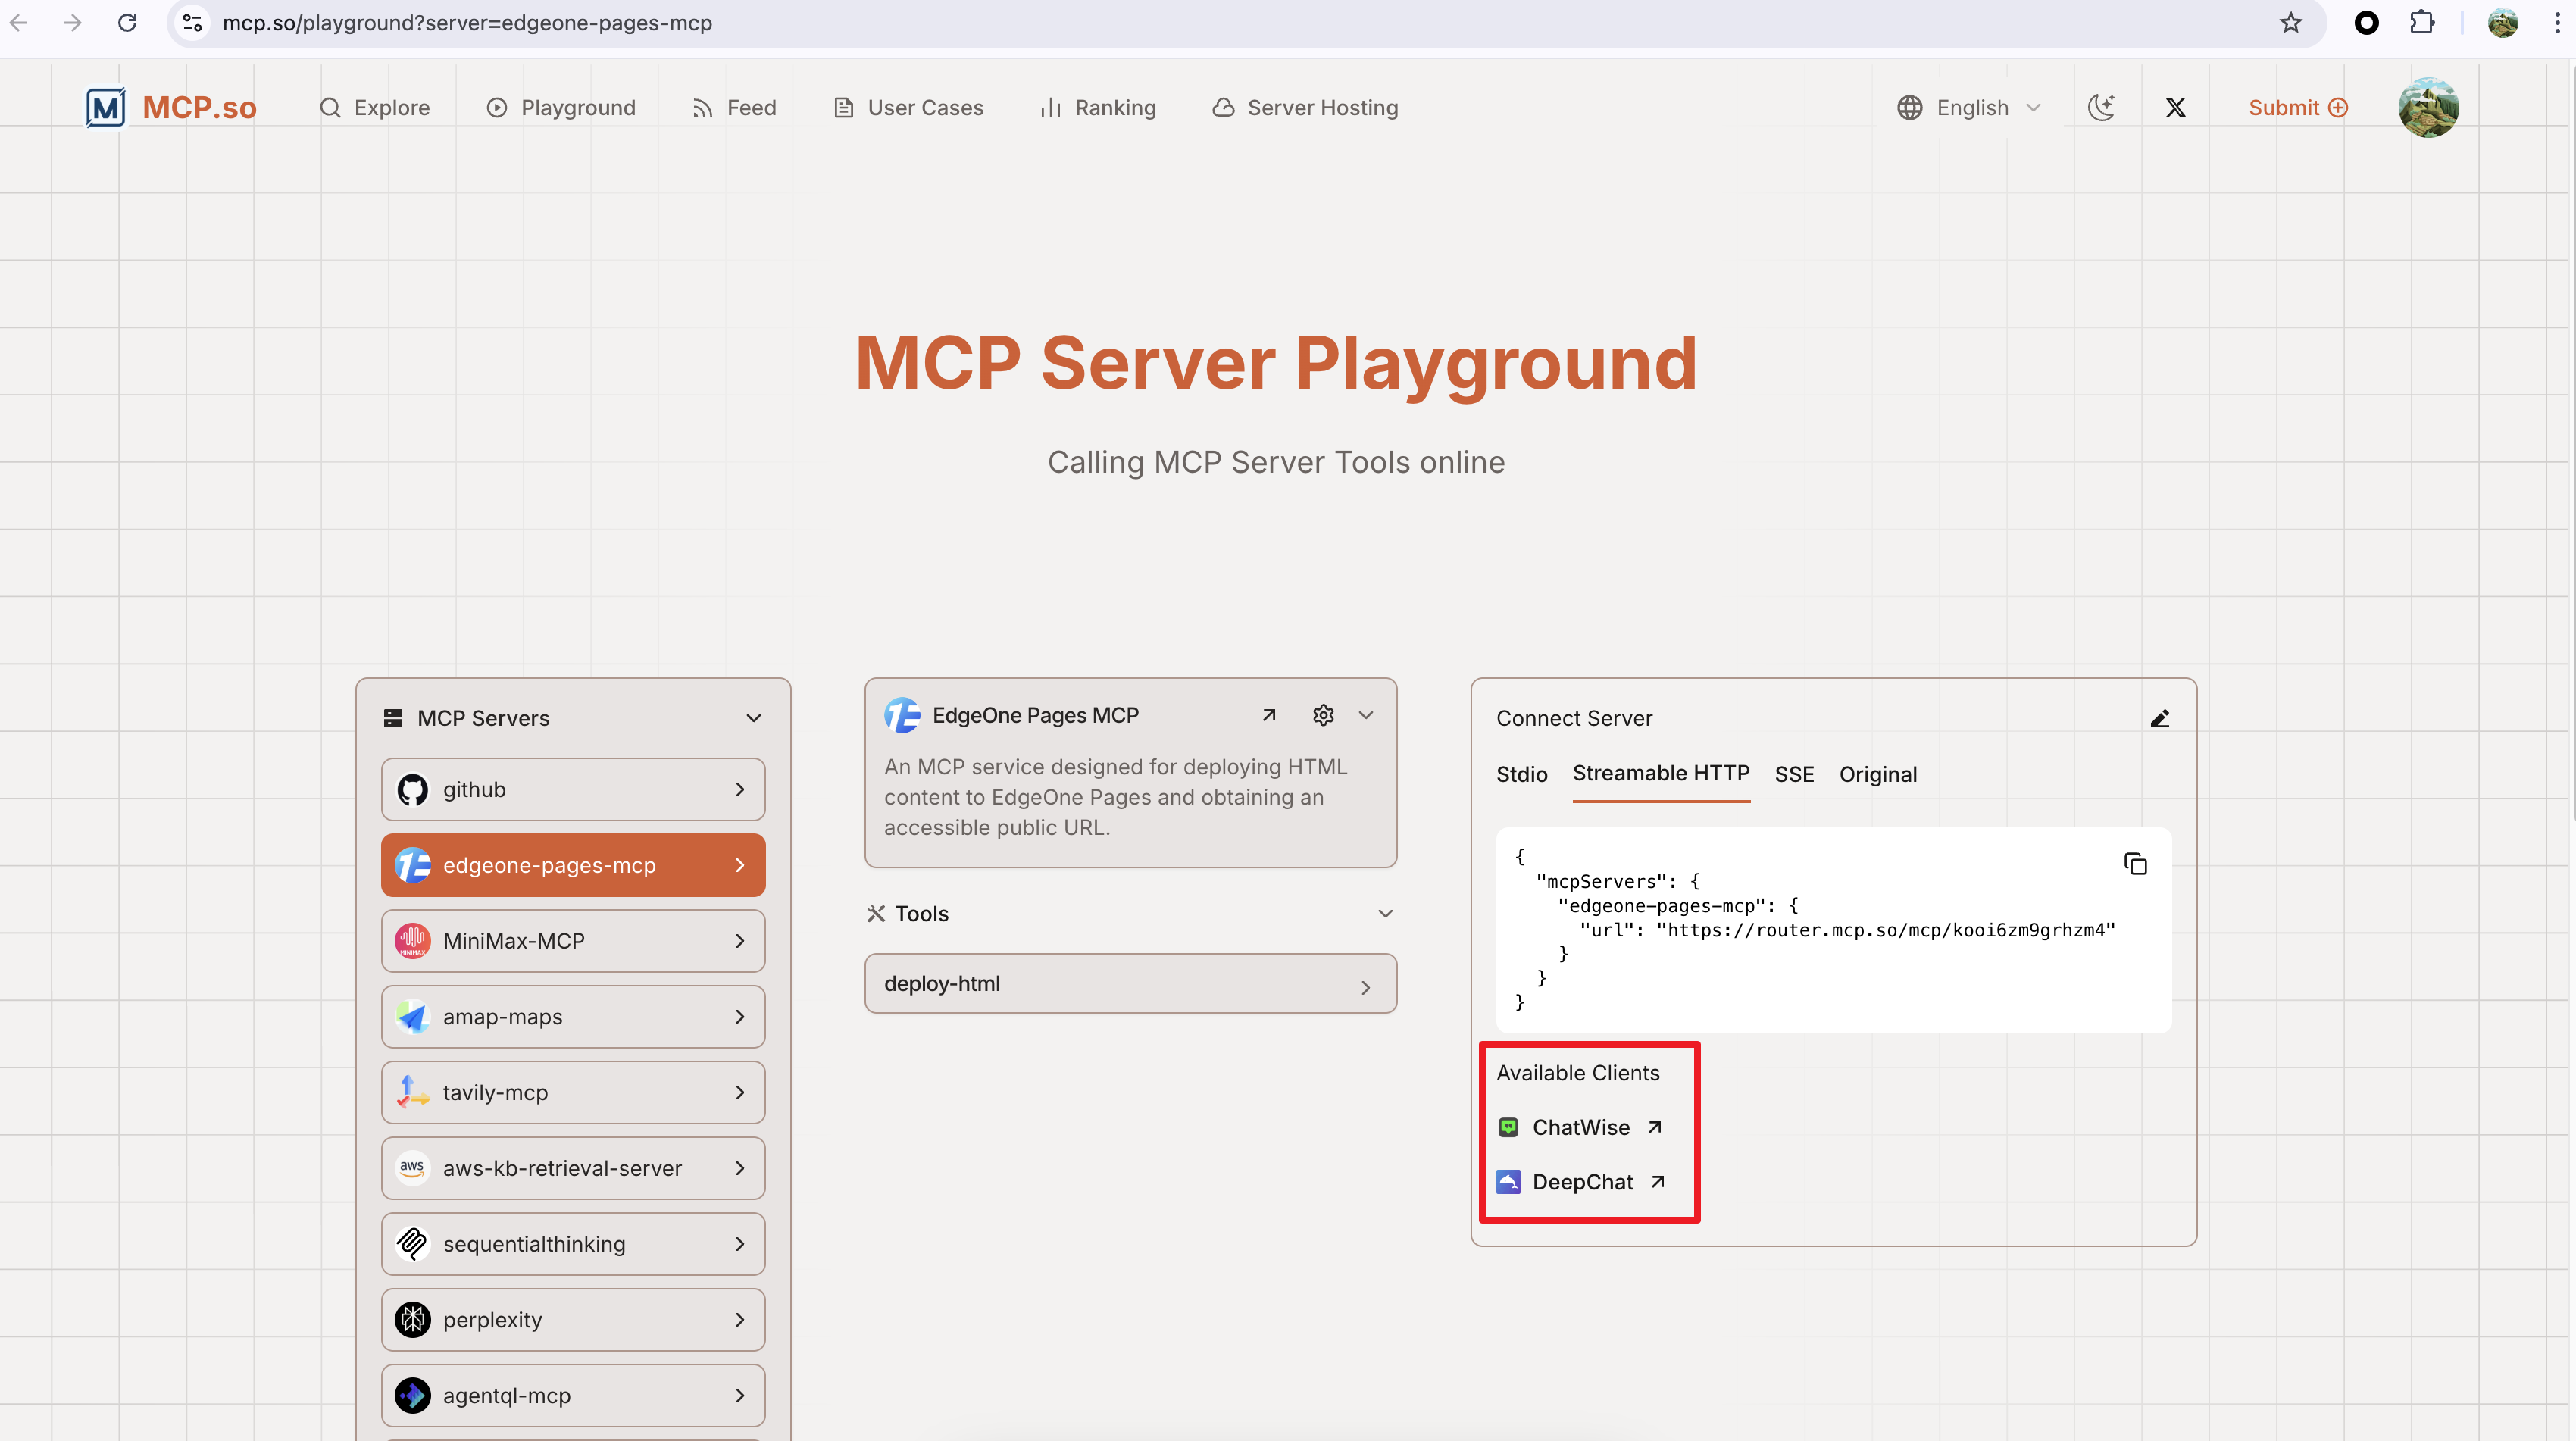Click the MCP.so logo icon
Viewport: 2576px width, 1441px height.
pos(105,107)
